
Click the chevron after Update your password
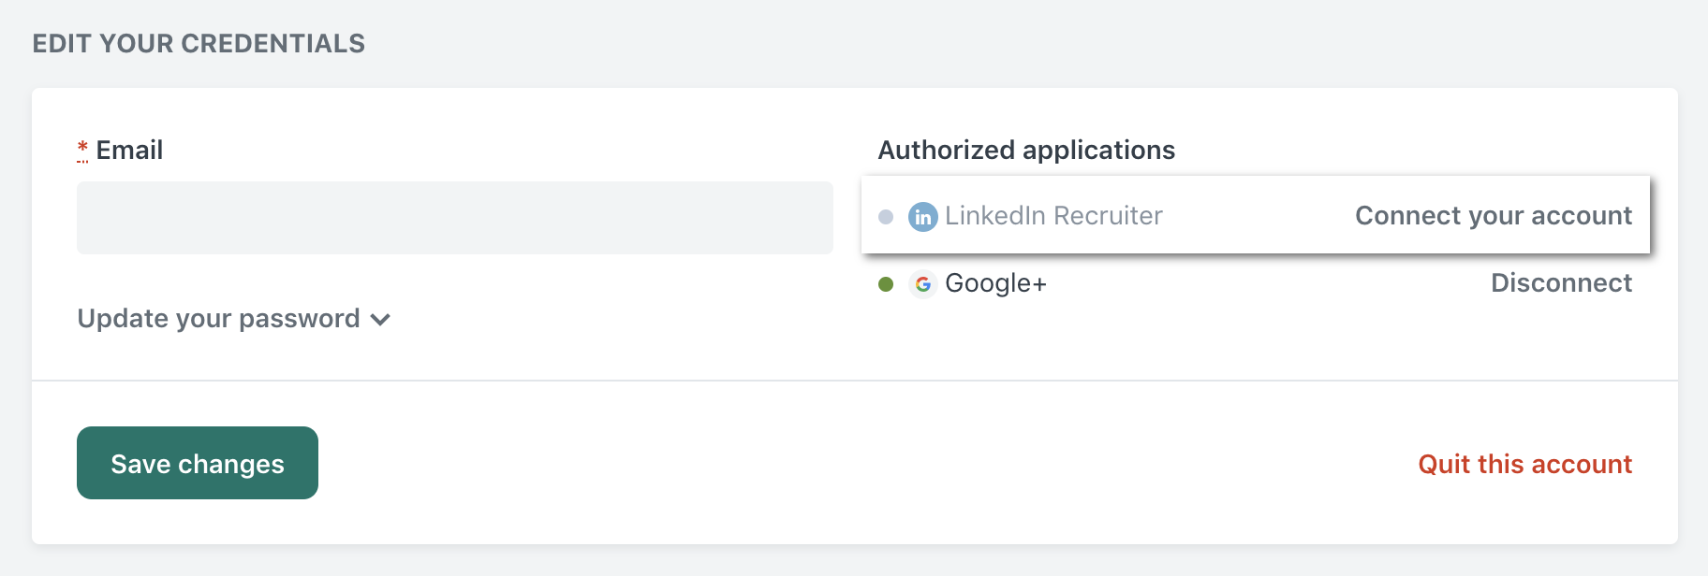[x=380, y=320]
